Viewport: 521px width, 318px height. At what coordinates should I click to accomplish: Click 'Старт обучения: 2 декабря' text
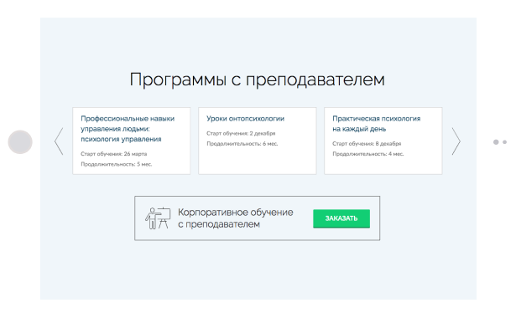pos(241,133)
